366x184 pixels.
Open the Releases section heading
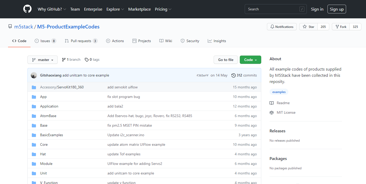point(278,131)
